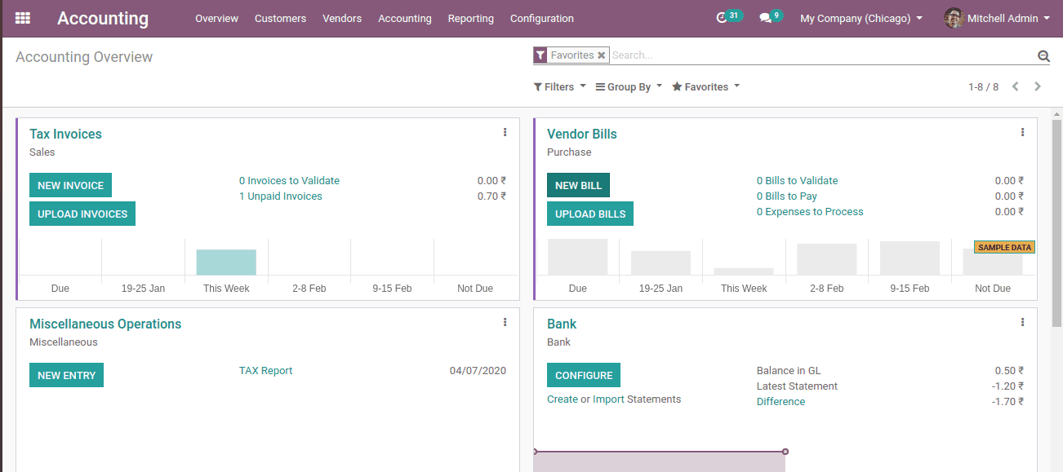Click the Due bar in Vendor Bills chart
Screen dimensions: 1063x472
pyautogui.click(x=578, y=257)
